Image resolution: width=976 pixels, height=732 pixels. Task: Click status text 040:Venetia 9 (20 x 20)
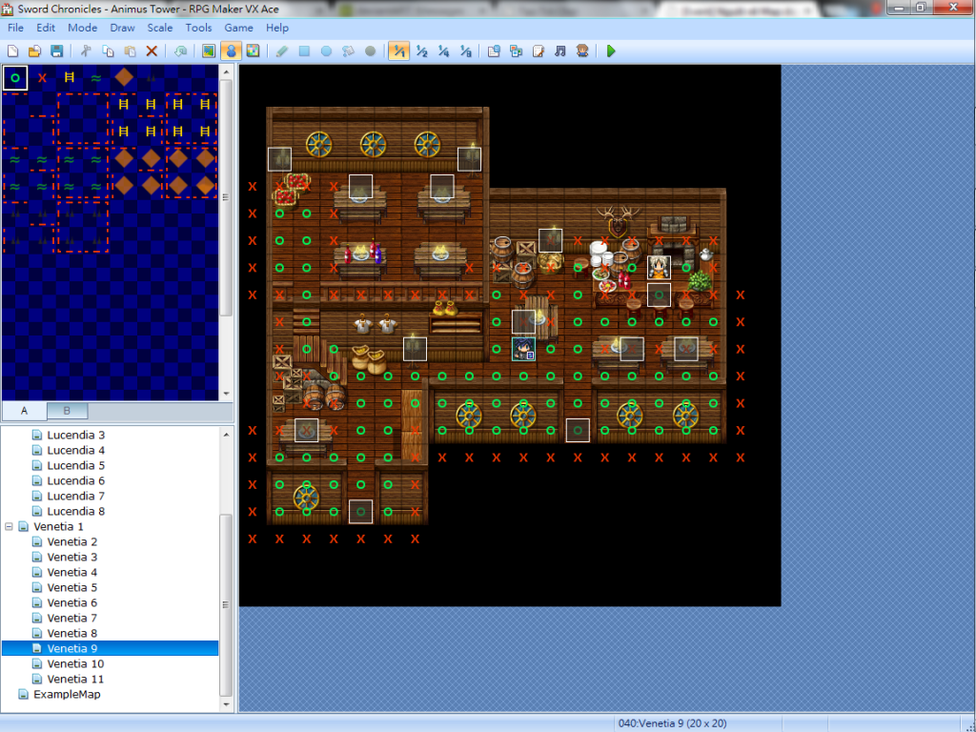pos(672,723)
